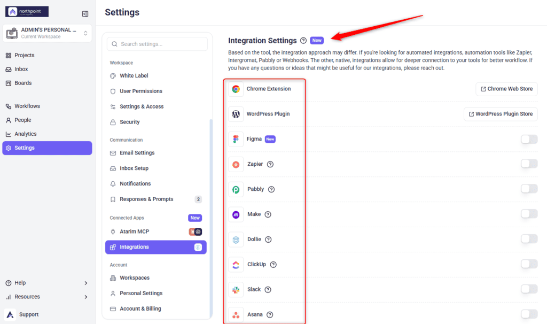Go to Inbox in the sidebar
This screenshot has height=324, width=547.
[47, 69]
